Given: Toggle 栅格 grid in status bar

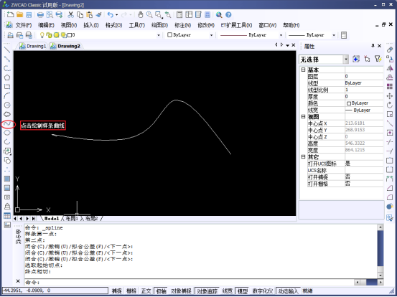Looking at the screenshot, I should (x=131, y=291).
